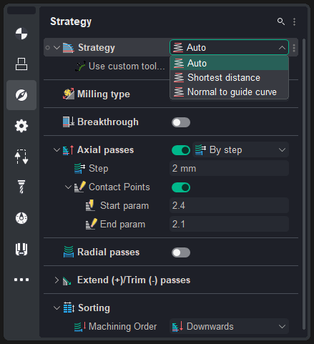Screen dimensions: 314x344
Task: Close the open Strategy Auto dropdown
Action: pyautogui.click(x=229, y=47)
